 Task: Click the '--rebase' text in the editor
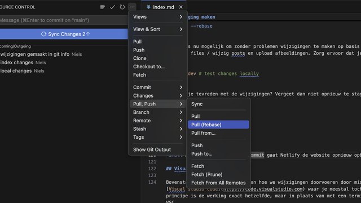201,26
